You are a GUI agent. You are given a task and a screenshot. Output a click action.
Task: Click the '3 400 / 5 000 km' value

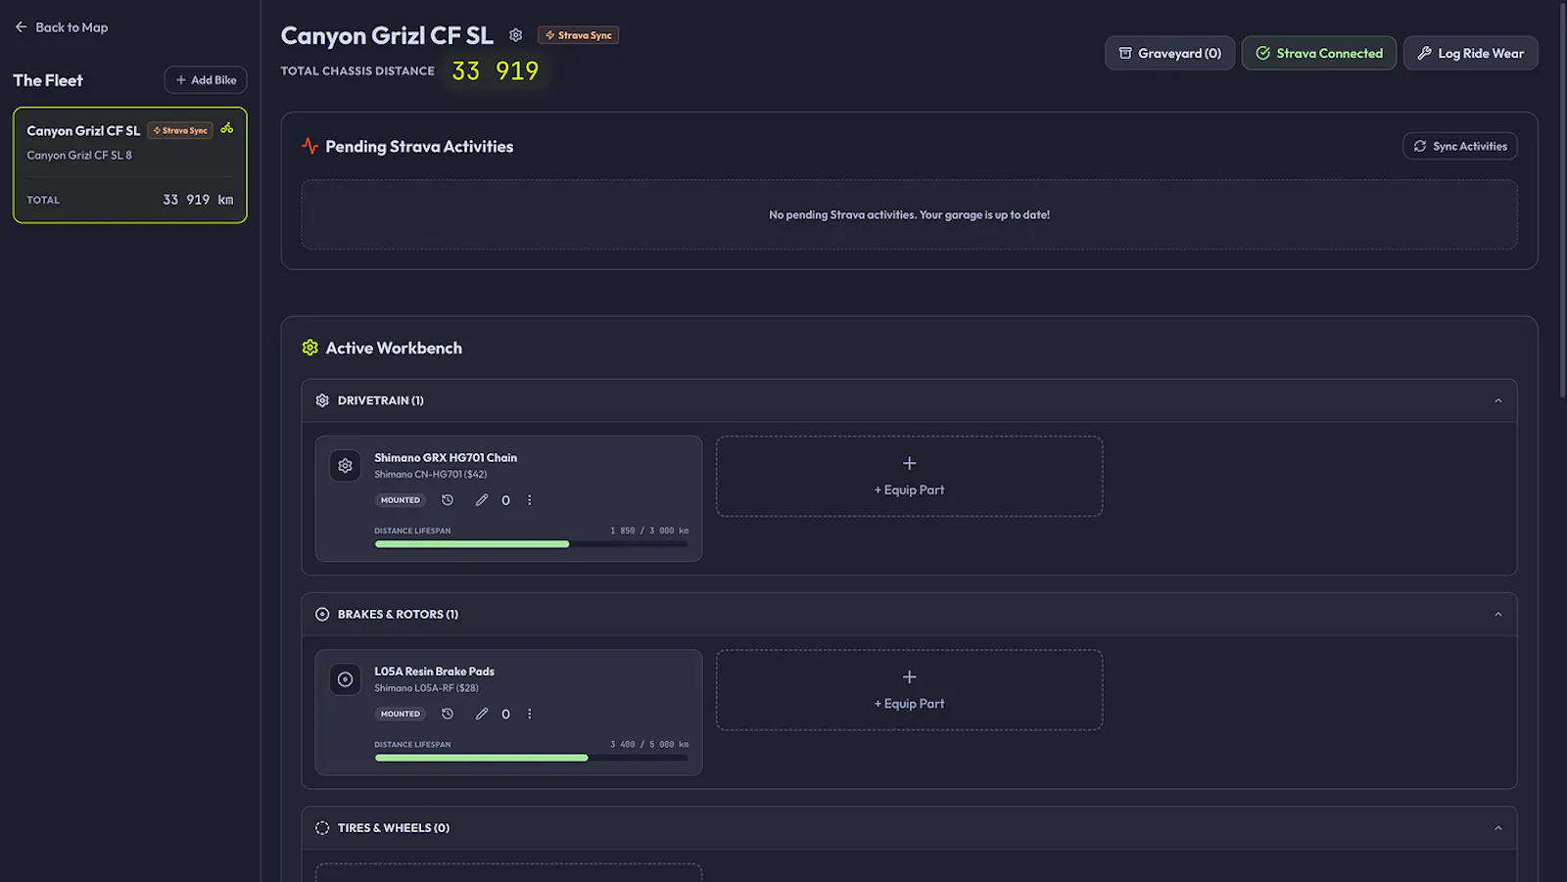pos(649,744)
